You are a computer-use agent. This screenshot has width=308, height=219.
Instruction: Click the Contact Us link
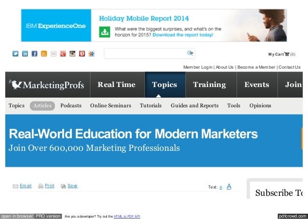click(289, 67)
